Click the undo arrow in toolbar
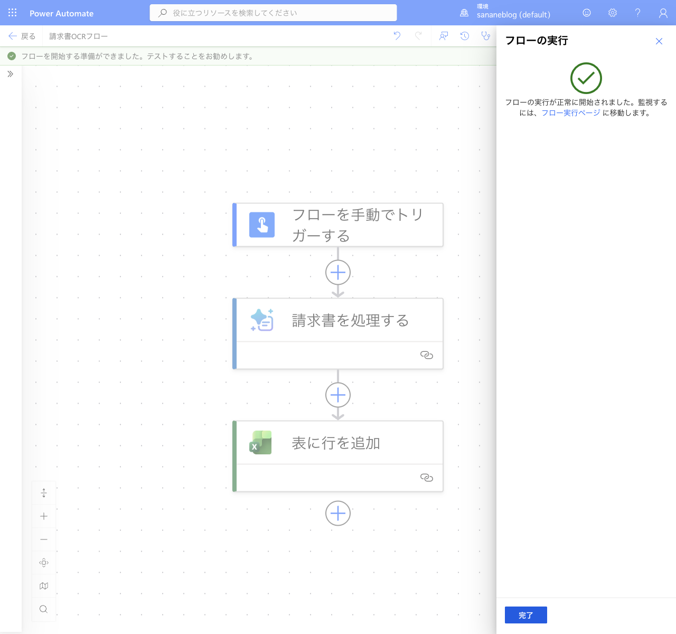Image resolution: width=676 pixels, height=634 pixels. point(397,36)
